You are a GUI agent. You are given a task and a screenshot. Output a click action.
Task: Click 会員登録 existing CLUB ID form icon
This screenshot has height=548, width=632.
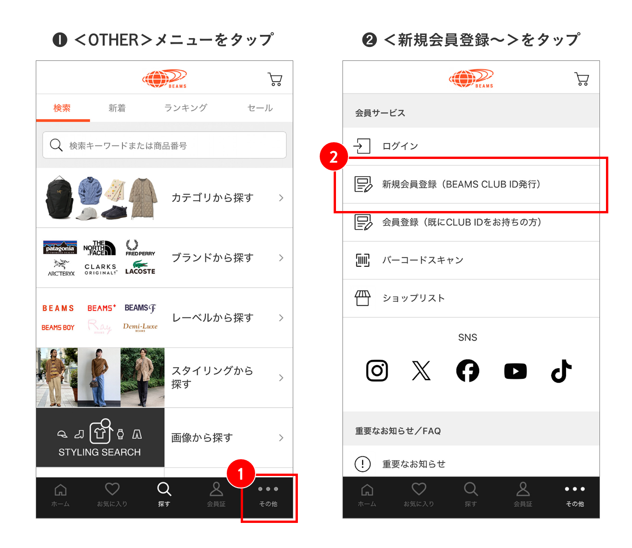click(x=363, y=222)
